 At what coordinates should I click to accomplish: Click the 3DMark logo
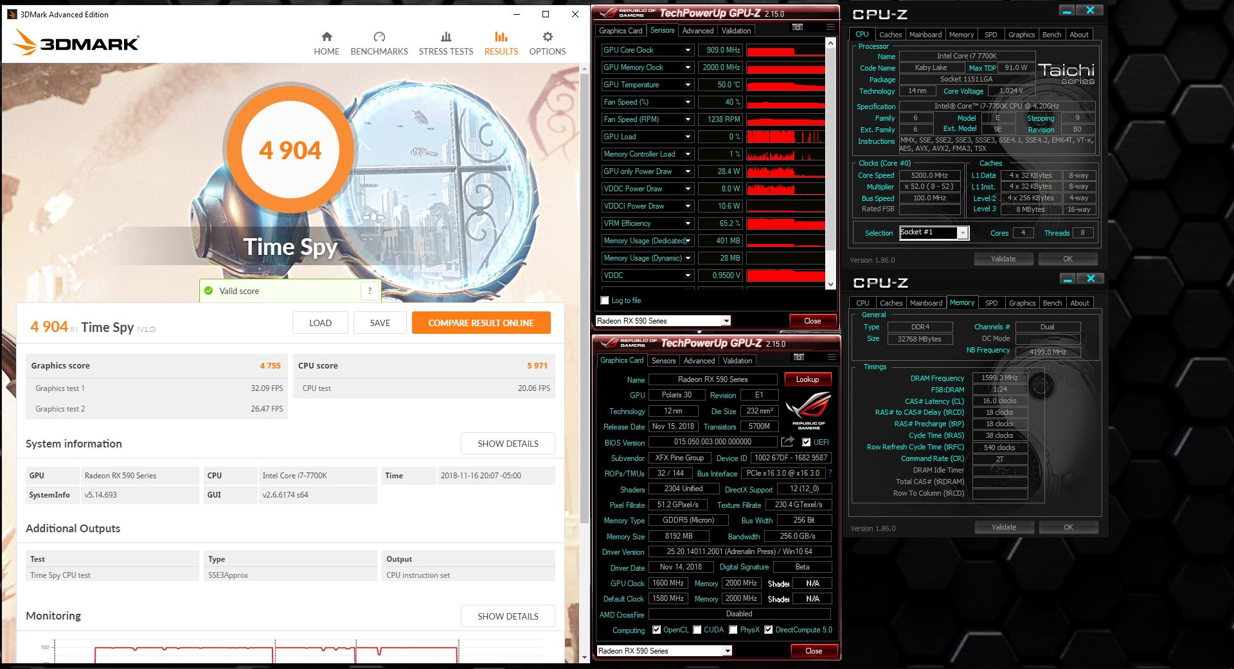[x=76, y=42]
